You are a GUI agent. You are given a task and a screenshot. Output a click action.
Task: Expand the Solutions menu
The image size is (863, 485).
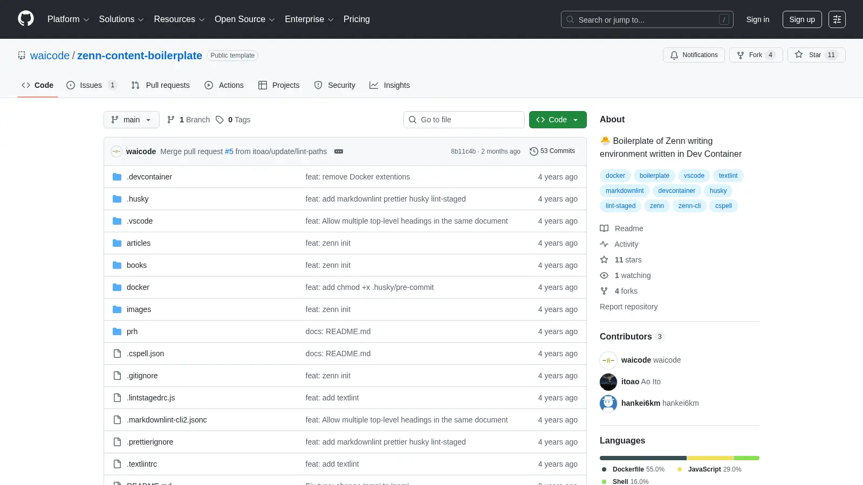pos(121,19)
